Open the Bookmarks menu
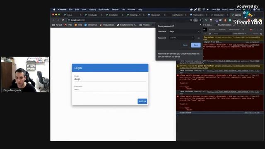Viewport: 265px width, 149px height. [x=104, y=10]
